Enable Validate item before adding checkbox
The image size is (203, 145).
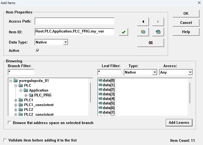5,140
